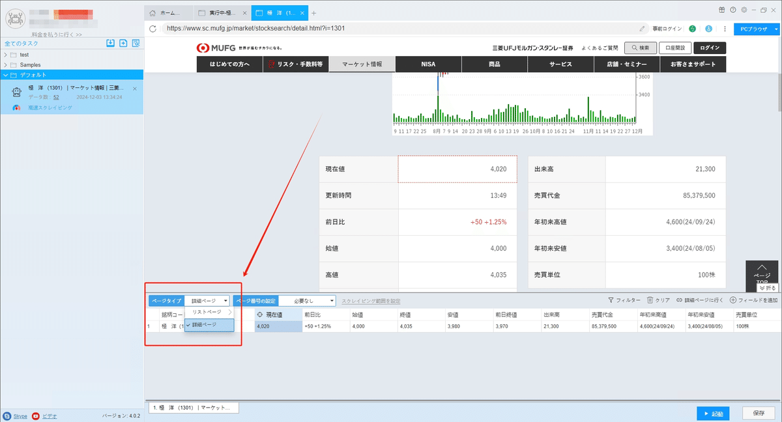Expand the test folder
This screenshot has width=782, height=422.
pos(6,55)
